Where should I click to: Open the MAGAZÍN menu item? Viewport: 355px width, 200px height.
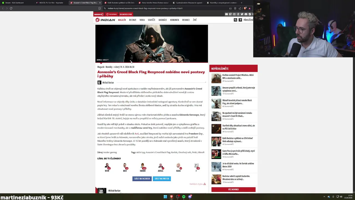(122, 20)
